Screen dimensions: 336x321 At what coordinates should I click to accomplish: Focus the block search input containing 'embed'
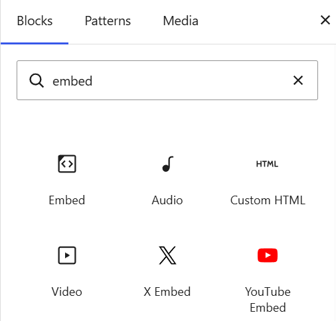167,80
